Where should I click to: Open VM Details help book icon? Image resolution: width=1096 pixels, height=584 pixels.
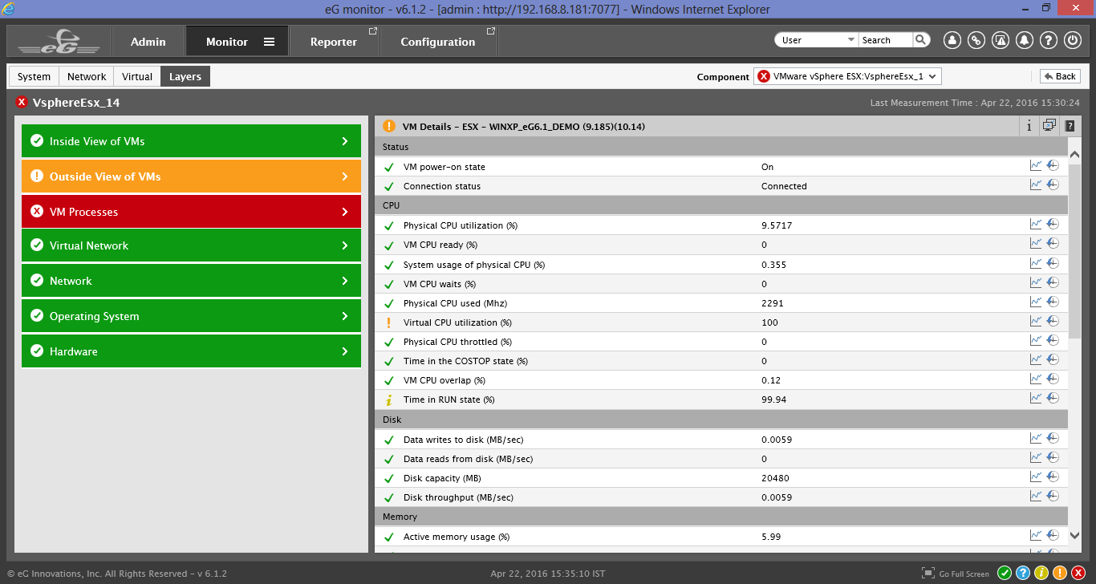coord(1070,126)
